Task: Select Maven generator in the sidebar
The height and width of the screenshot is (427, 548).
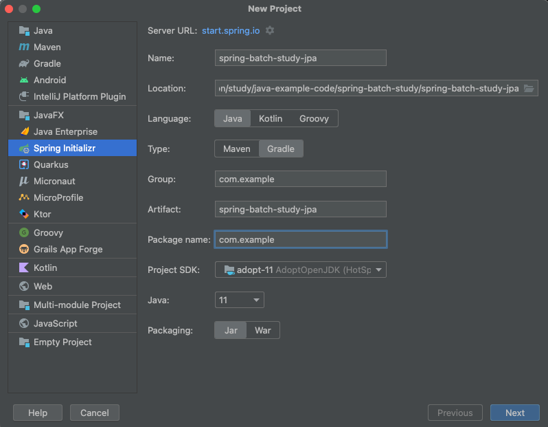Action: [x=72, y=47]
